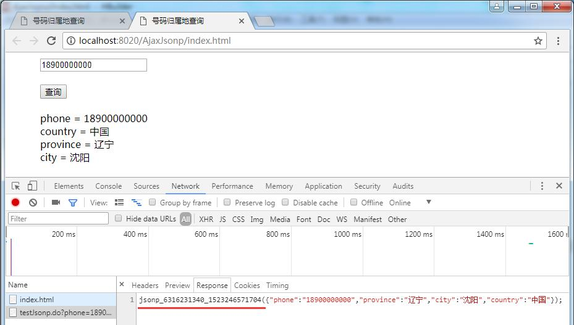Clear the network log
This screenshot has height=325, width=574.
pos(33,202)
